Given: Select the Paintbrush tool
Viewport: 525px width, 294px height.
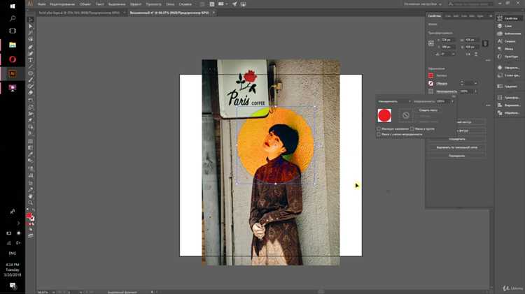Looking at the screenshot, I should pyautogui.click(x=31, y=80).
